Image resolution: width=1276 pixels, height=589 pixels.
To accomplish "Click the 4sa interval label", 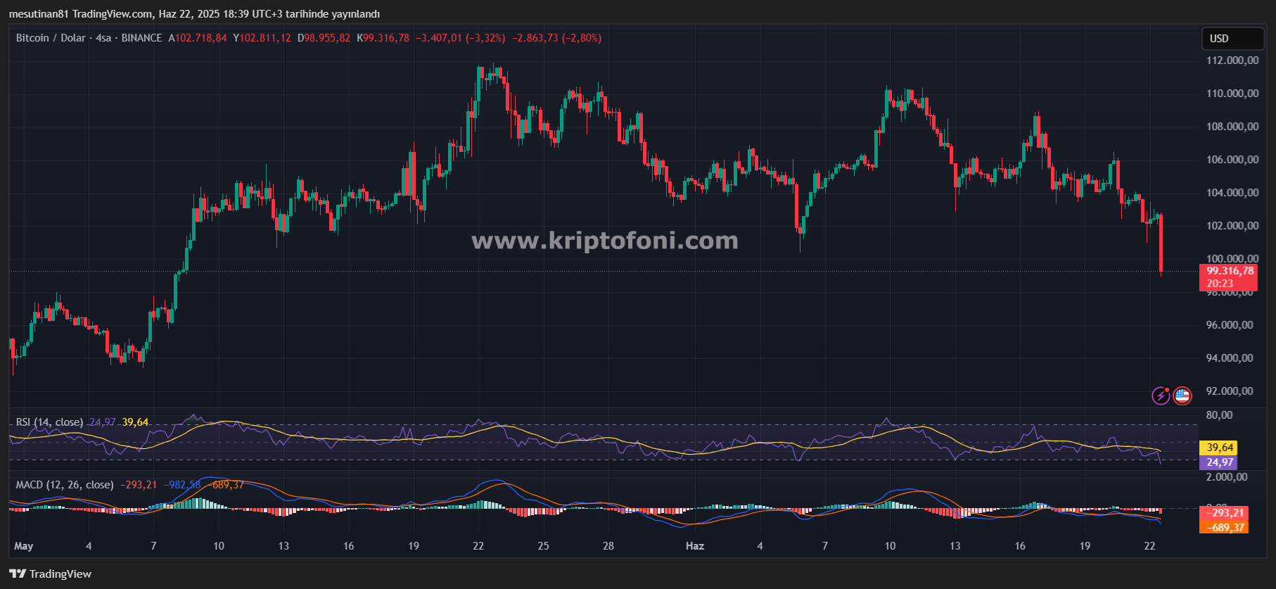I will click(x=103, y=38).
